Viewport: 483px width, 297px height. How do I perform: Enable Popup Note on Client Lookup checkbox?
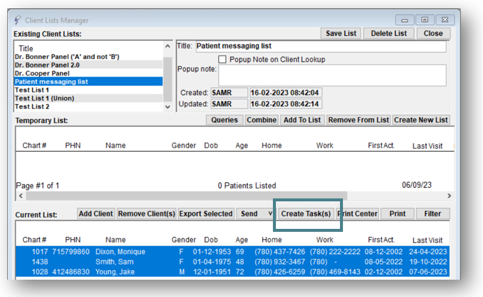click(222, 59)
